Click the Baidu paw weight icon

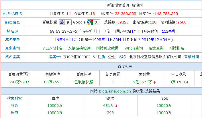pos(65,22)
